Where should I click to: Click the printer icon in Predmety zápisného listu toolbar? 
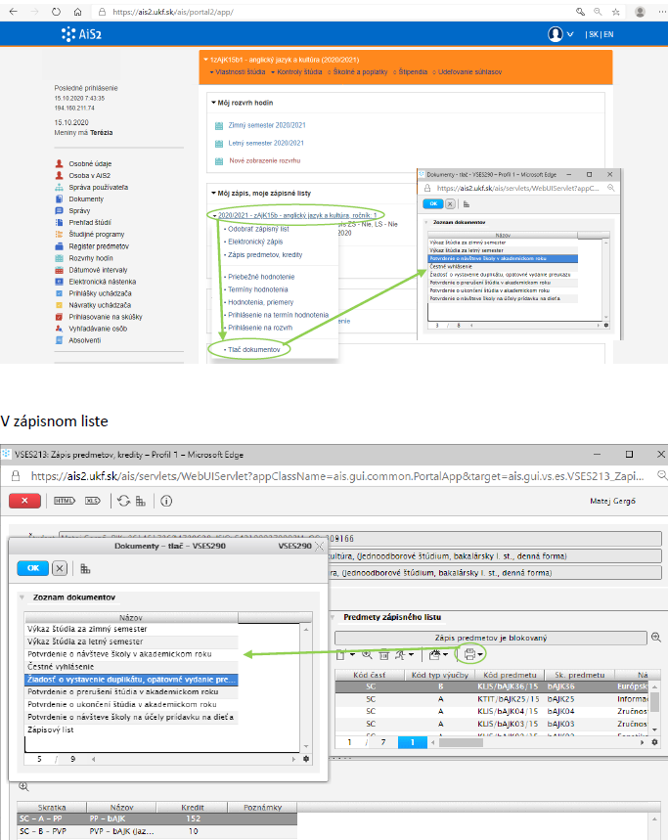(x=471, y=654)
